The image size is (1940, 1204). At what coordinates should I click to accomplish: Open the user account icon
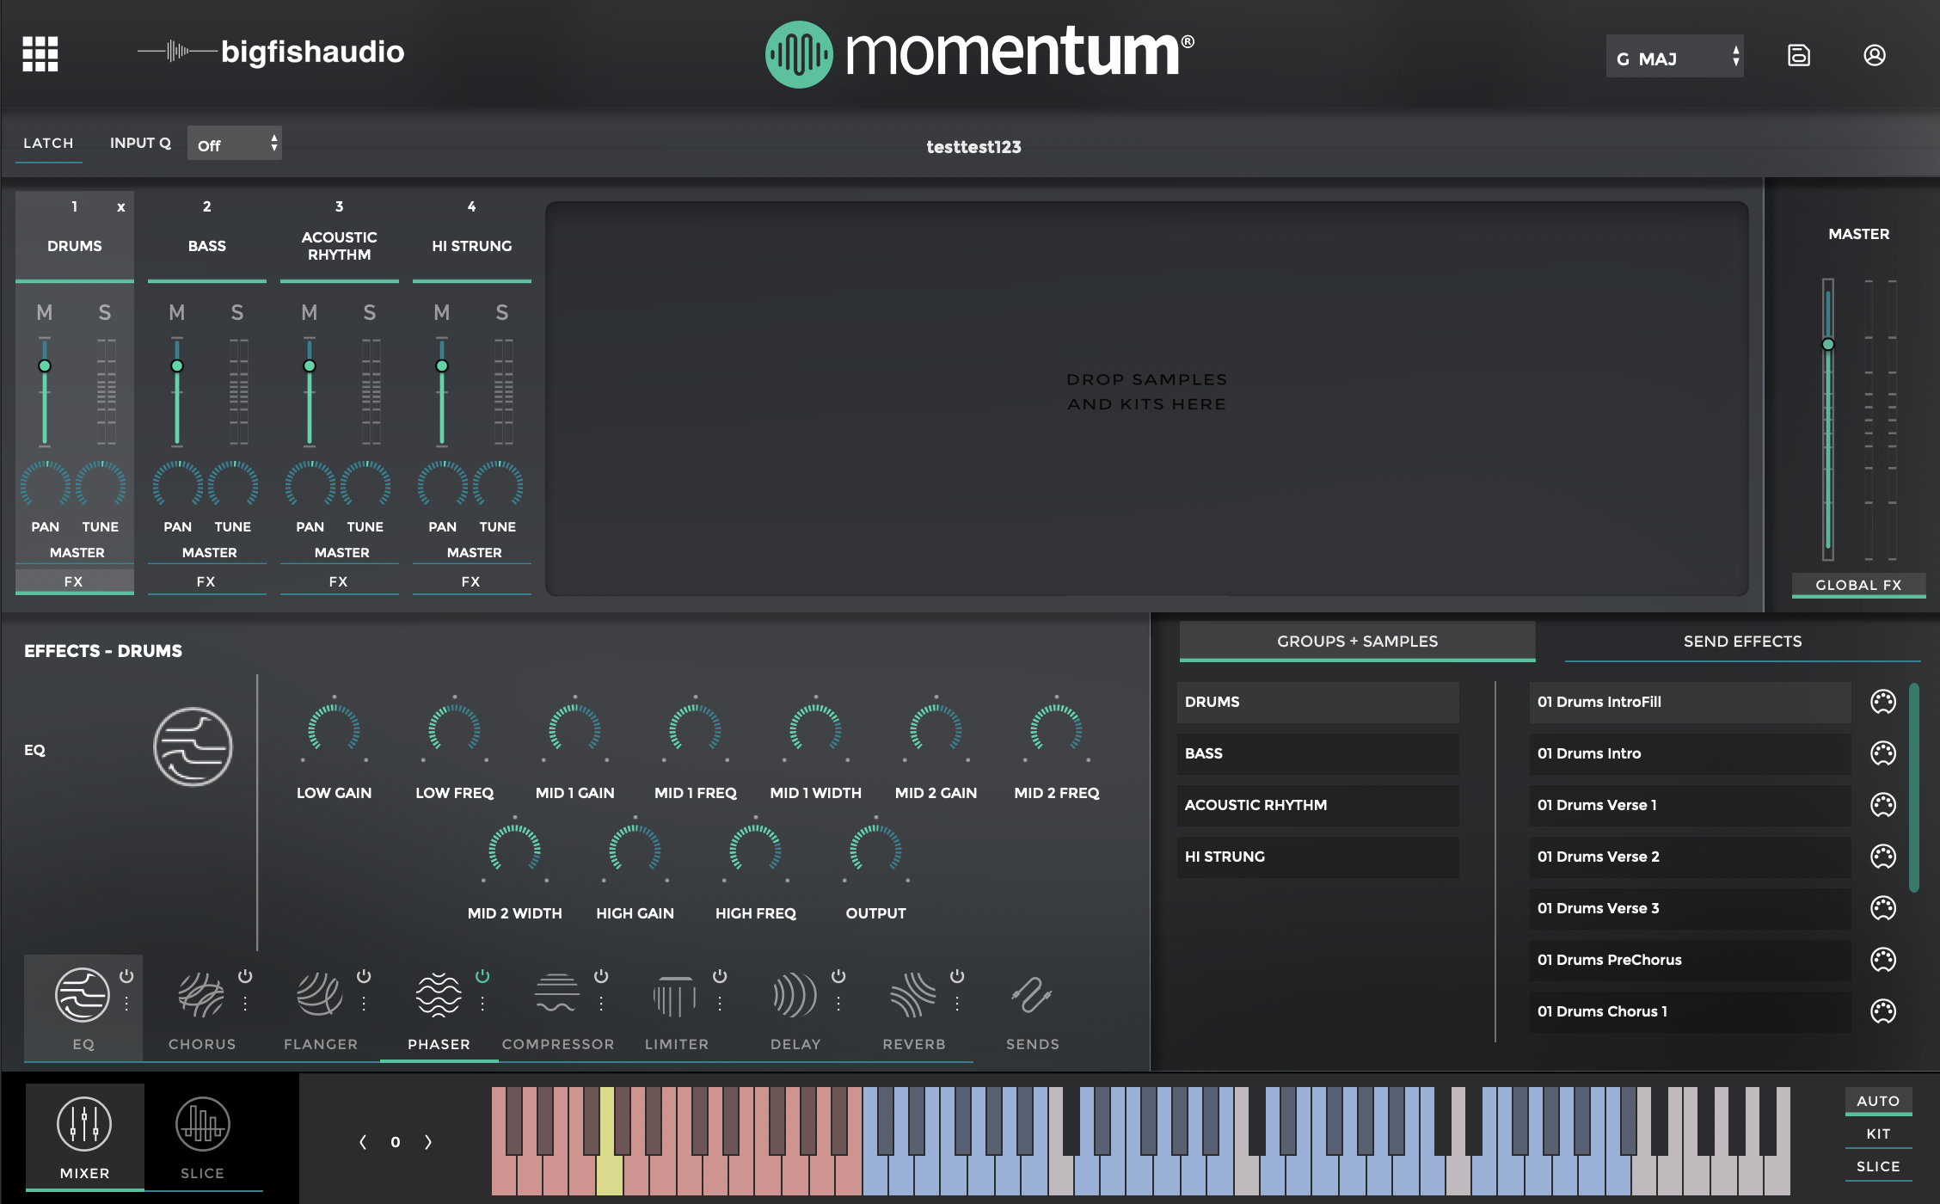tap(1875, 56)
